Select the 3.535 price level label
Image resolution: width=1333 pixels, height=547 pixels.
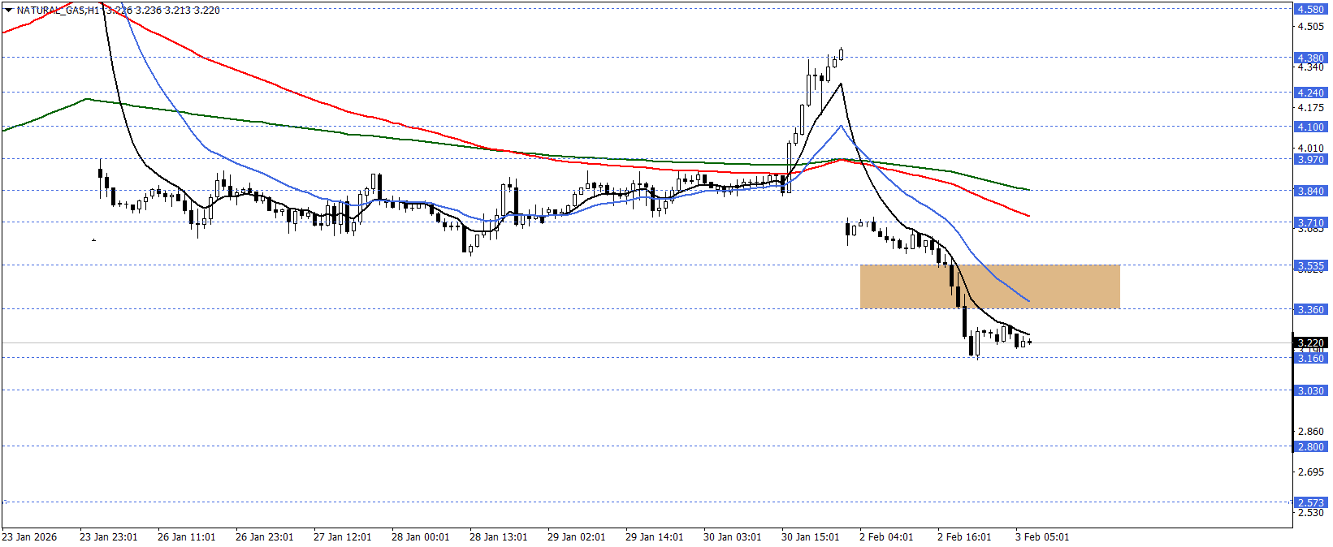(1309, 265)
